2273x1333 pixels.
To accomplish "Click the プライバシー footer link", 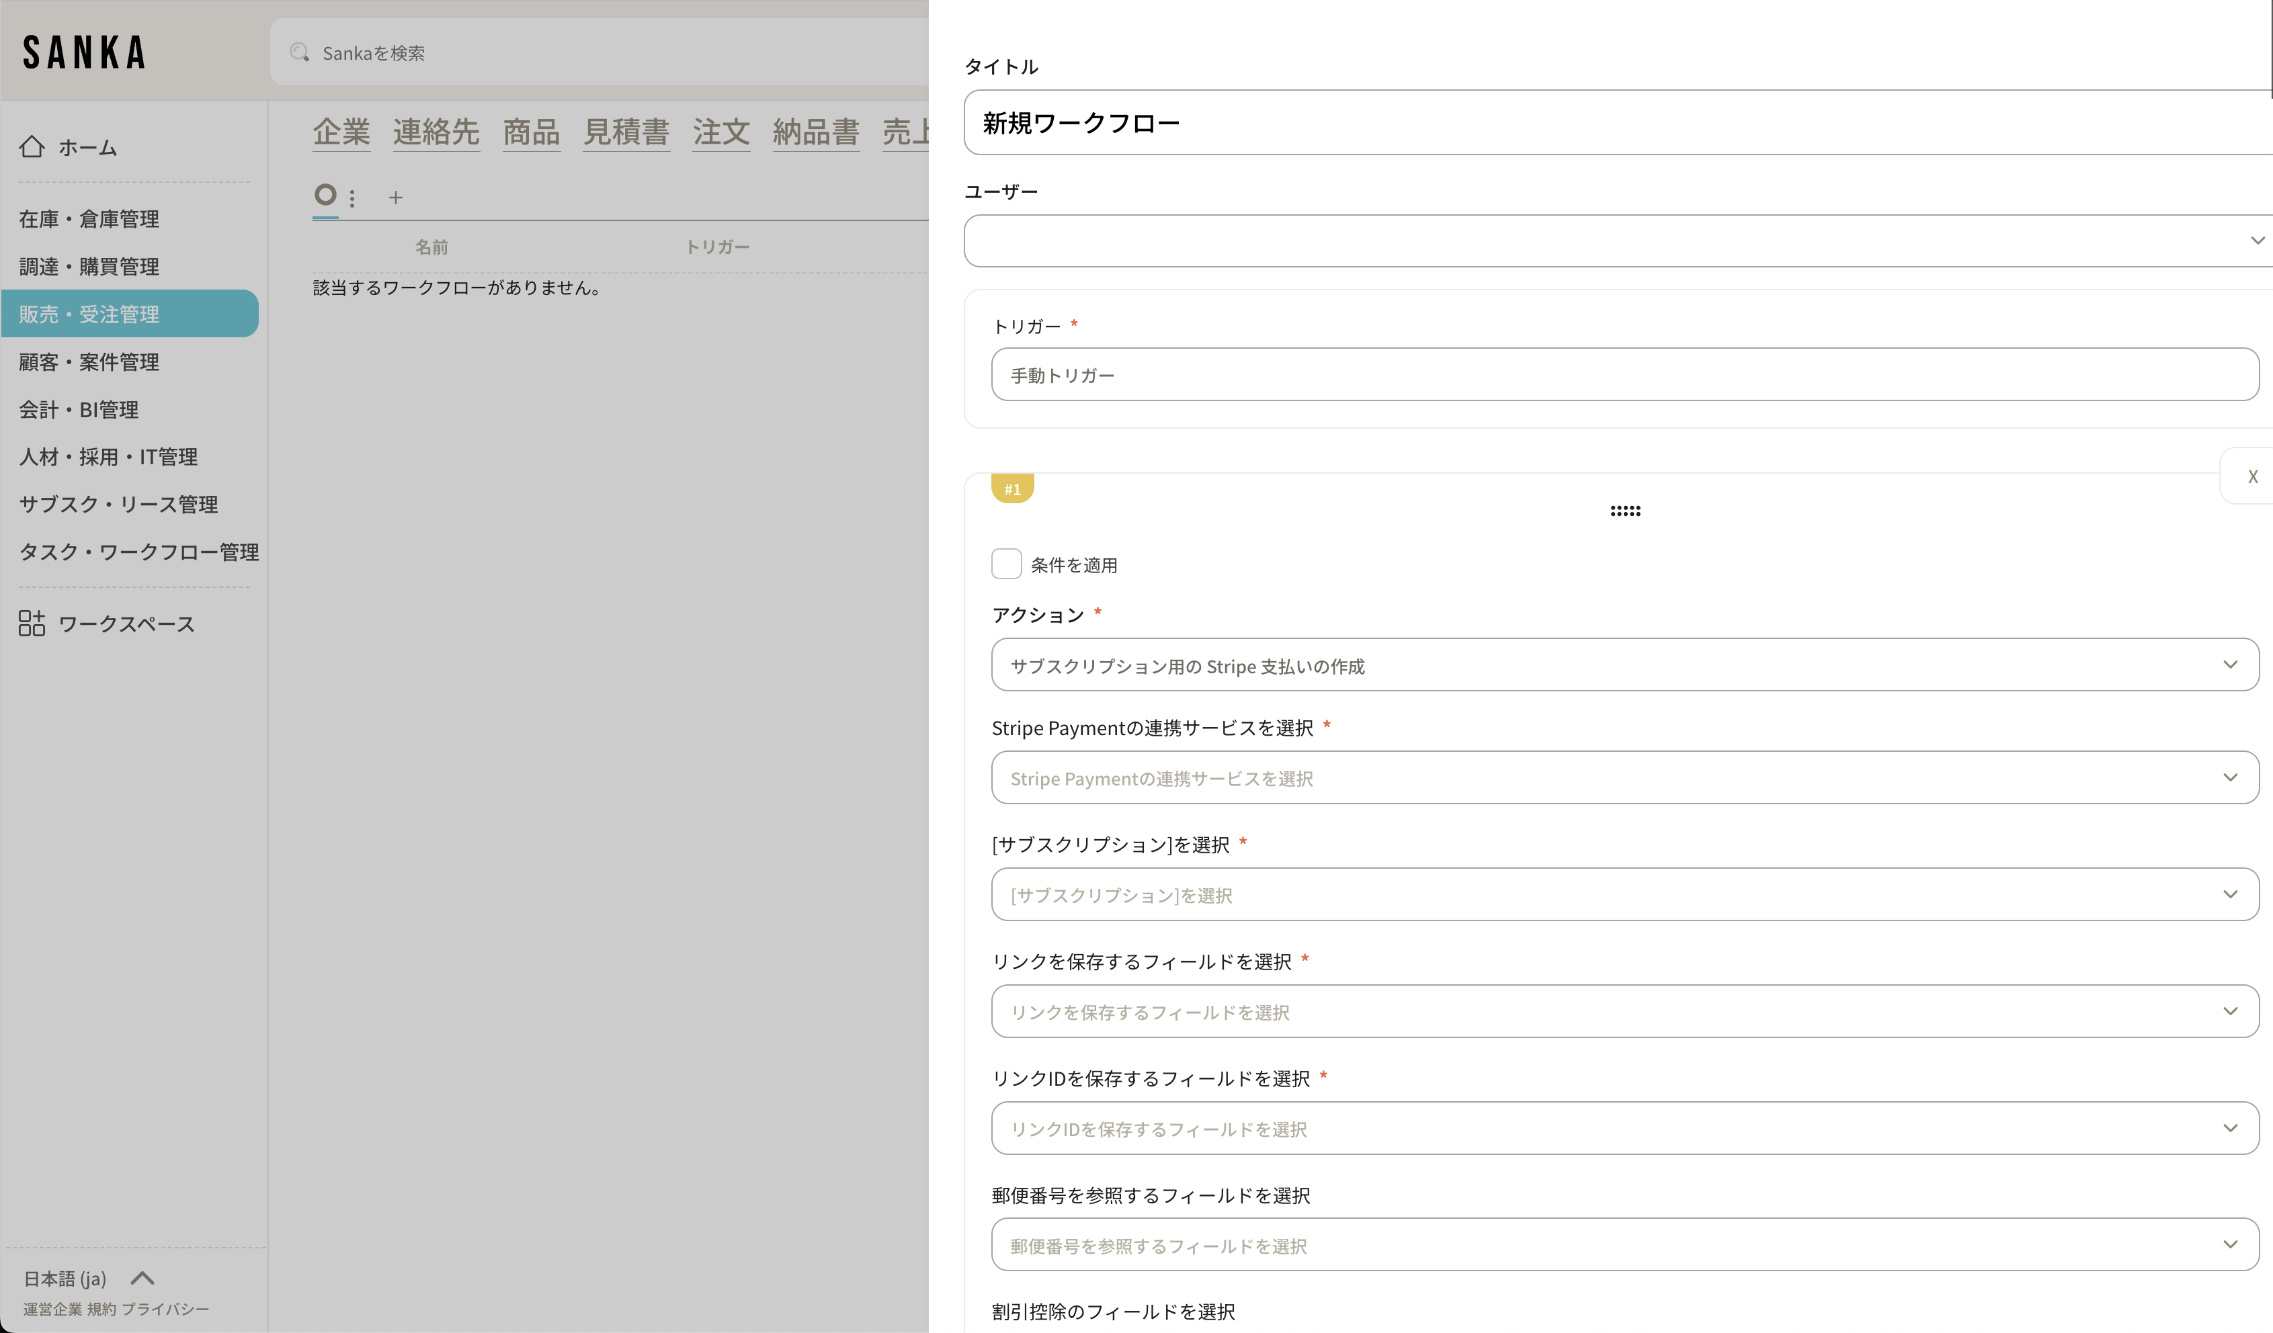I will 165,1309.
